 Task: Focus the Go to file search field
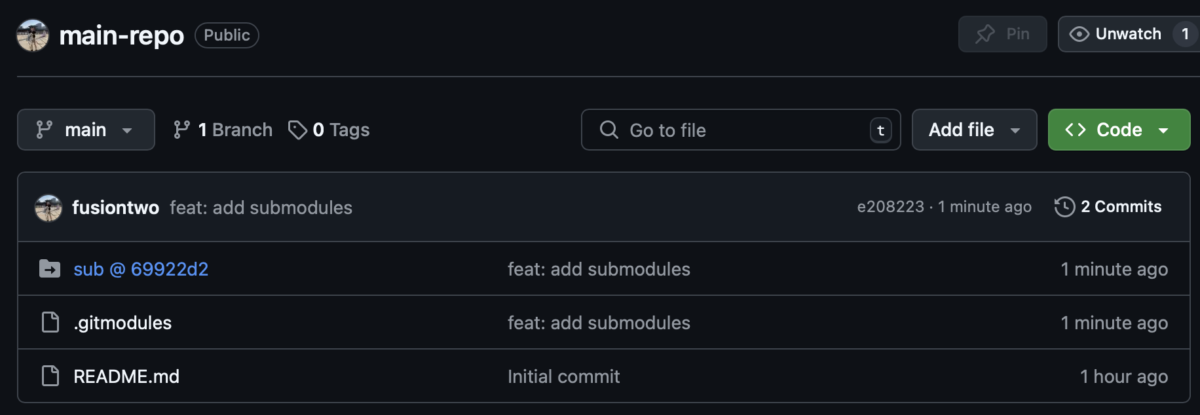(x=741, y=130)
